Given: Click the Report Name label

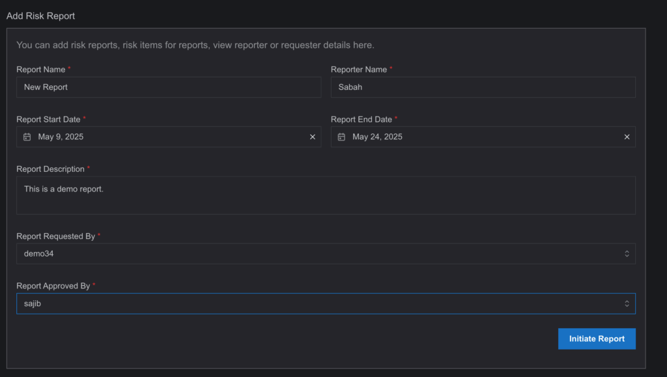Looking at the screenshot, I should coord(41,69).
